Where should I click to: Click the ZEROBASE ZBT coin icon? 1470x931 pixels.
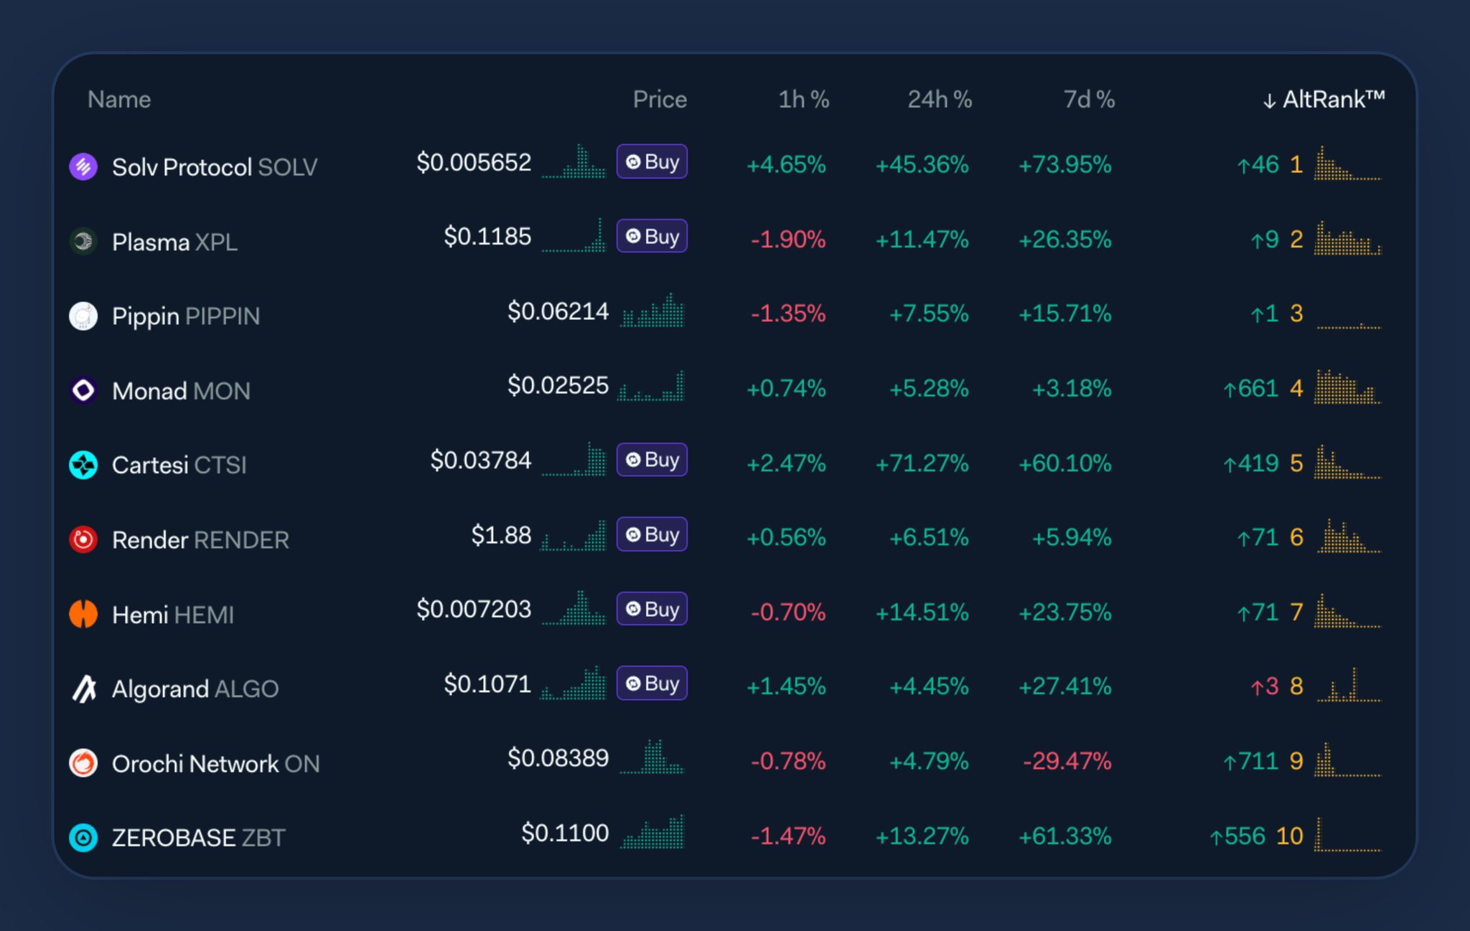[83, 838]
